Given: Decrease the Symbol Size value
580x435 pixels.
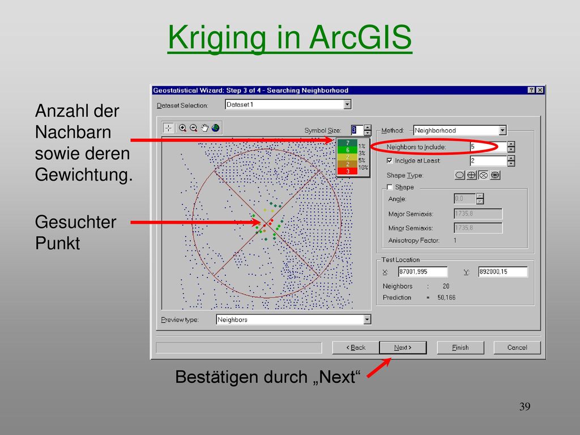Looking at the screenshot, I should (x=367, y=133).
